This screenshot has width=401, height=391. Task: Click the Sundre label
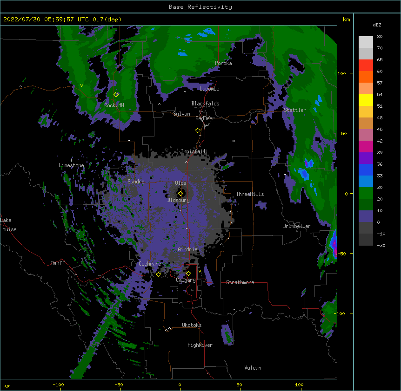(x=136, y=182)
